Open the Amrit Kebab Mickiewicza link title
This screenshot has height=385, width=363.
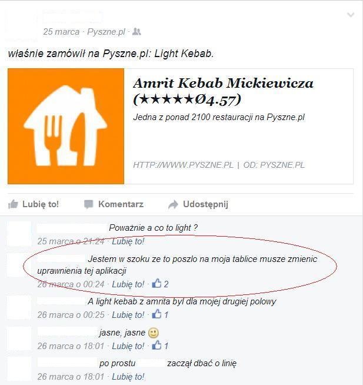[223, 92]
